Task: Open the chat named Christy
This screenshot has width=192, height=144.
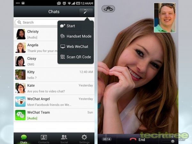Action: click(x=36, y=34)
